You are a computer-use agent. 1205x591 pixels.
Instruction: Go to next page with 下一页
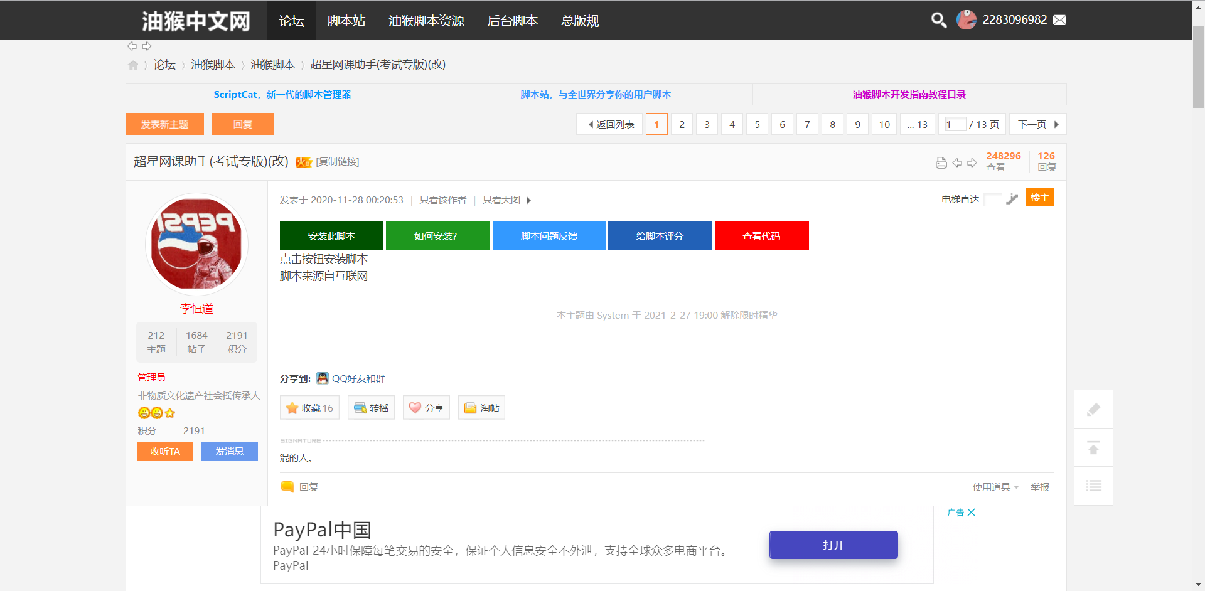pos(1037,124)
